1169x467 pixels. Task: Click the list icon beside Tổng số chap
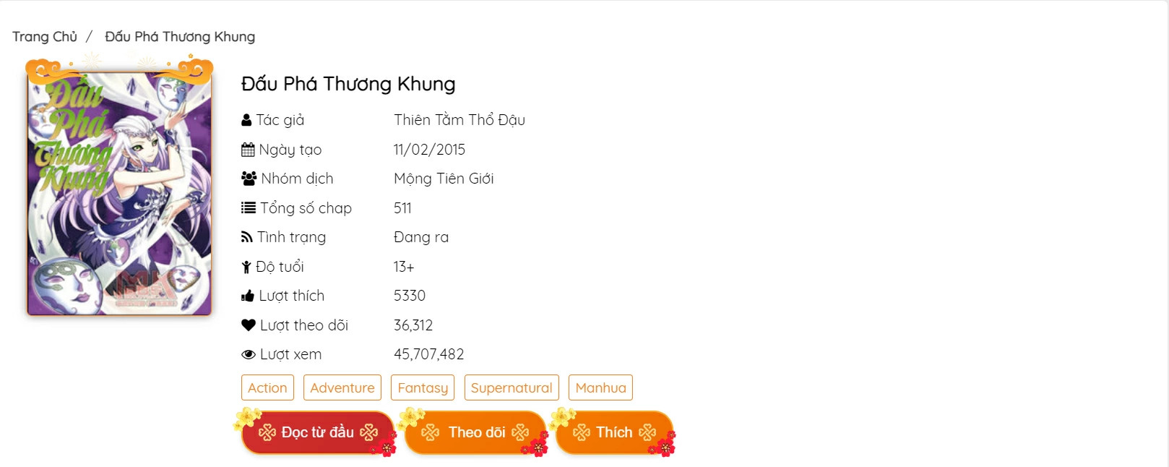click(249, 208)
